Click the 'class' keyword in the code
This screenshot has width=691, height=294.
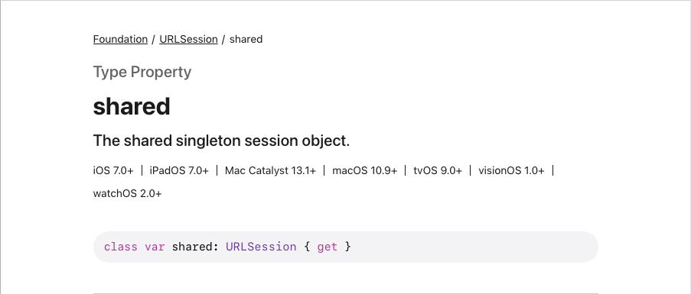click(x=121, y=247)
